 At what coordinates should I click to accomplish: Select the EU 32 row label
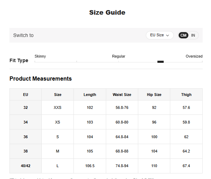pos(25,107)
